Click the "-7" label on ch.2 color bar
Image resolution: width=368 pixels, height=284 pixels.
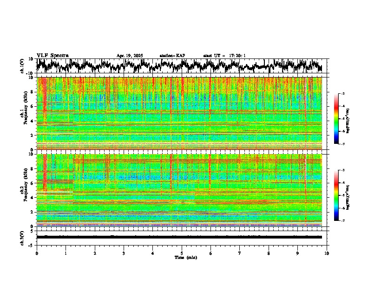tap(342, 220)
